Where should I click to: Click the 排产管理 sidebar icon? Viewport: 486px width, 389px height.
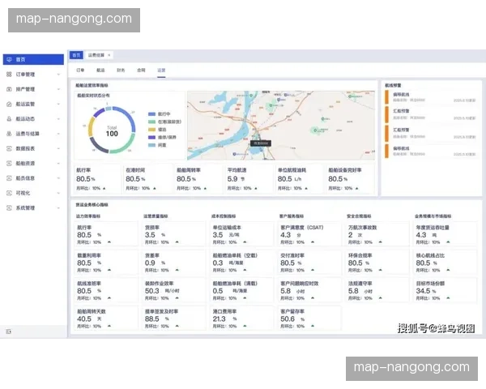[x=9, y=89]
